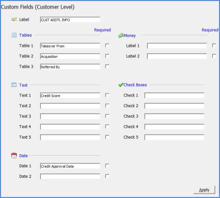
Task: Tick Required checkbox for Table 3
Action: [107, 66]
